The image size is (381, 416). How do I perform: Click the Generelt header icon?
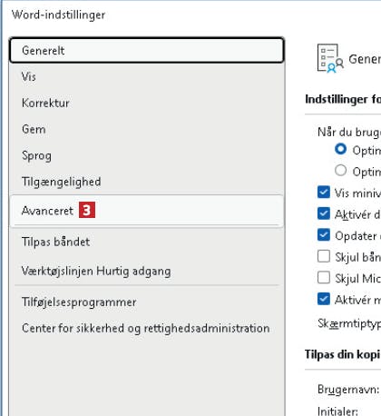click(330, 58)
